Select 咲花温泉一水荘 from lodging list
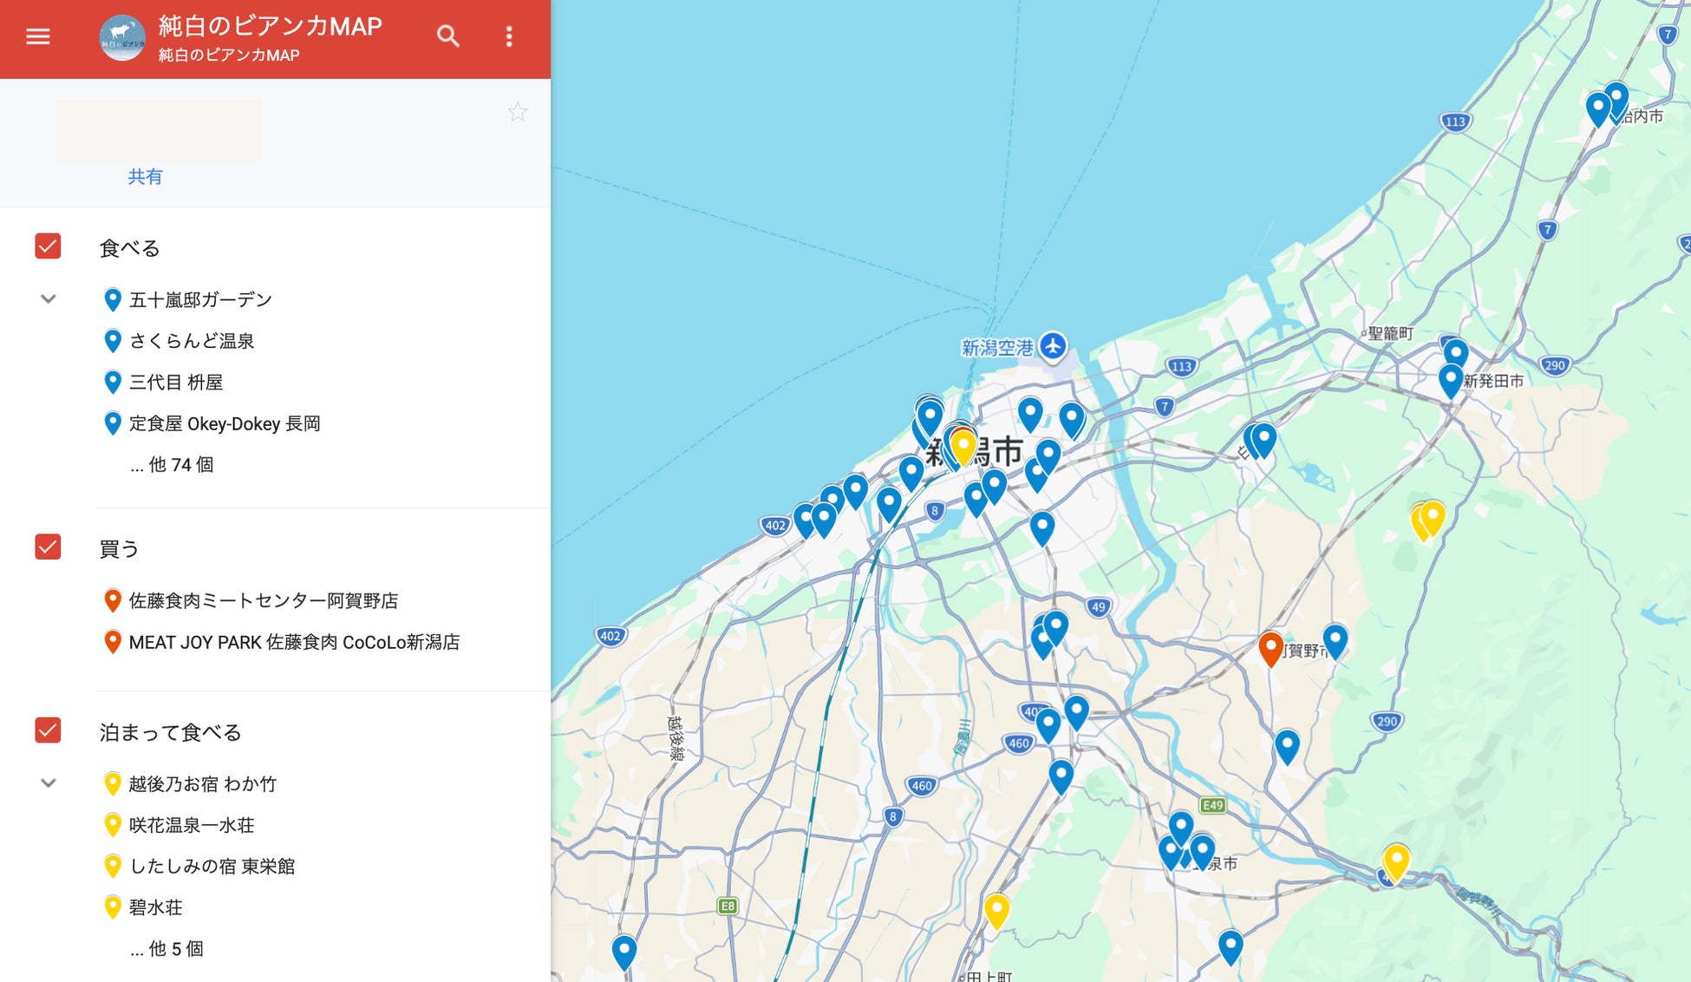 (x=192, y=825)
